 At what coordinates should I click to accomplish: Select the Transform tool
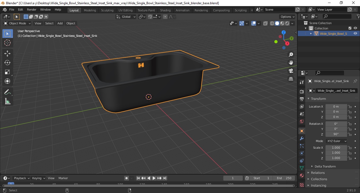pos(7,81)
